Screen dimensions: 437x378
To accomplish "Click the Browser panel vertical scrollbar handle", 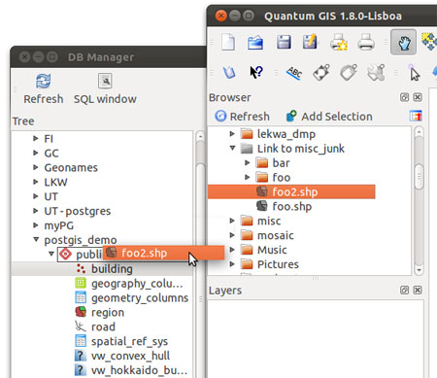I will click(x=419, y=177).
